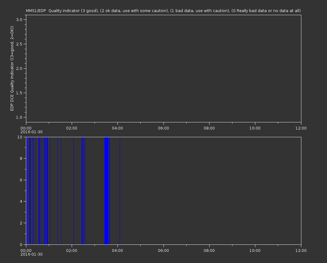This screenshot has width=327, height=263.
Task: Select upper plot's 06:00 time label
Action: tap(163, 128)
